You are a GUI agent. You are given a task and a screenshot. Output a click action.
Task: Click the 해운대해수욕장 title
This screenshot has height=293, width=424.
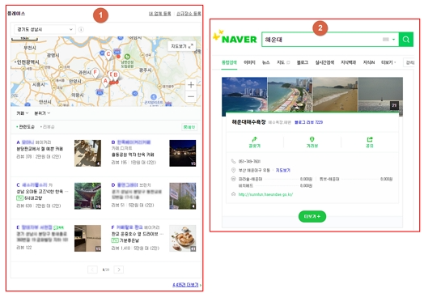248,122
